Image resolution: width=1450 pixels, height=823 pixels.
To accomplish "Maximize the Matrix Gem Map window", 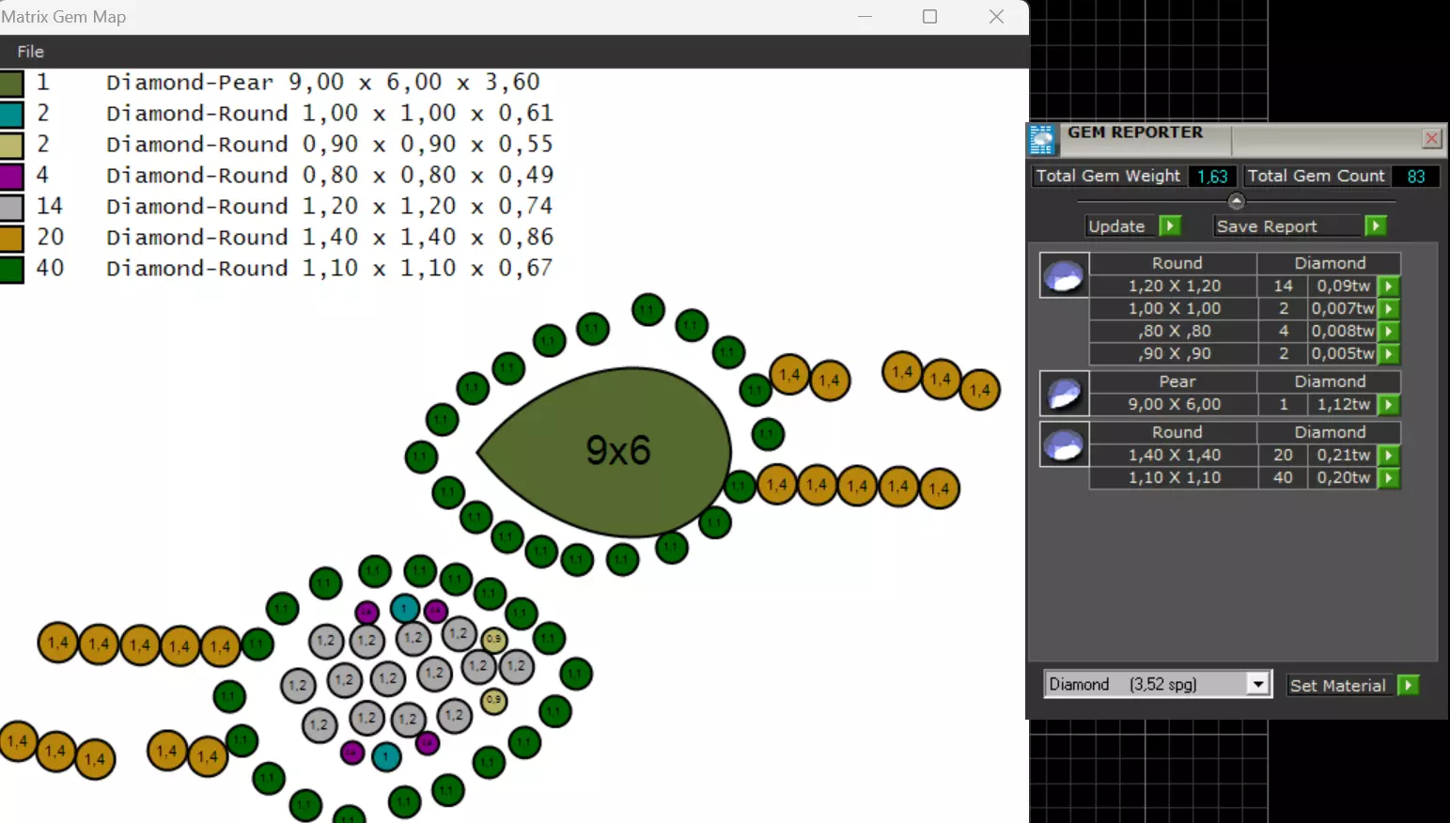I will click(x=930, y=16).
